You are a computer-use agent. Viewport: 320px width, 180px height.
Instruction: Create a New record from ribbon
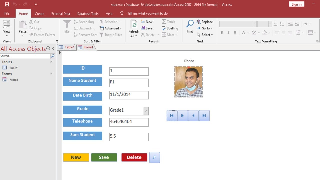[147, 22]
